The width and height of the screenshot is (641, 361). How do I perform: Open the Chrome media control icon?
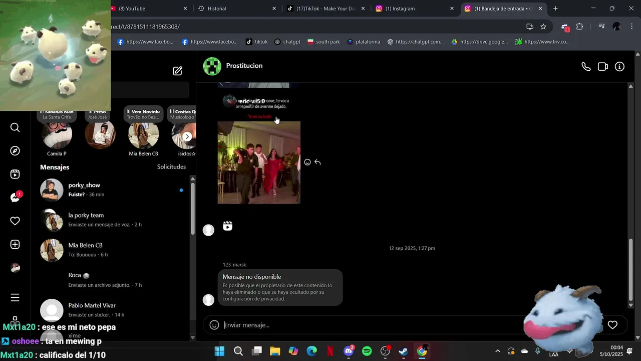tap(601, 27)
